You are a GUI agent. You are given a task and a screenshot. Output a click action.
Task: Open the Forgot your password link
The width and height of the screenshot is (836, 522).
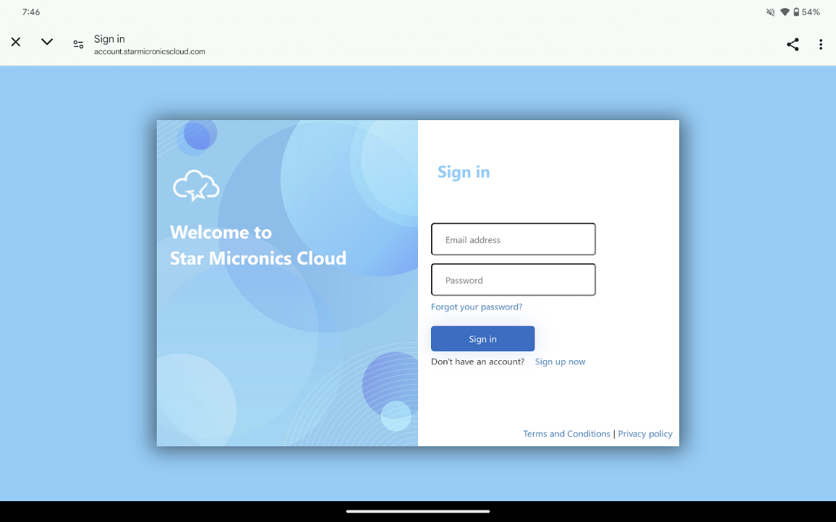tap(477, 307)
